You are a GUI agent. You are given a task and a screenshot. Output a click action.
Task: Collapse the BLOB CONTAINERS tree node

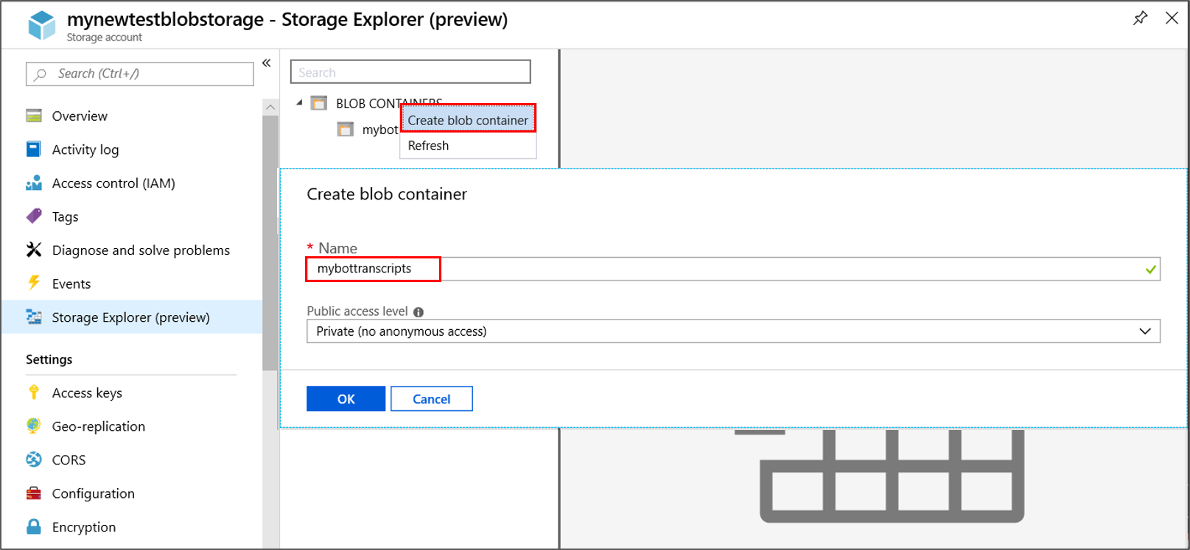pyautogui.click(x=299, y=103)
